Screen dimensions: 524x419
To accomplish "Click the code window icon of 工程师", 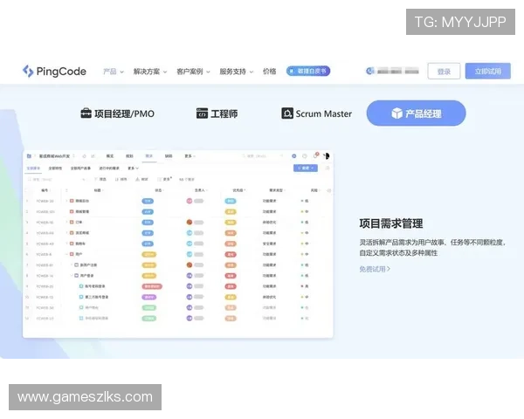I will 202,113.
